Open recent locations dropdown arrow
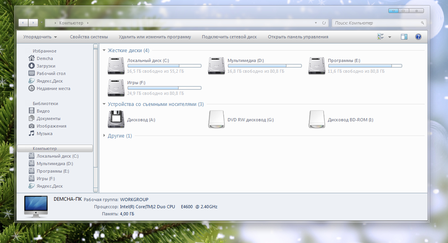448x243 pixels. pos(42,22)
